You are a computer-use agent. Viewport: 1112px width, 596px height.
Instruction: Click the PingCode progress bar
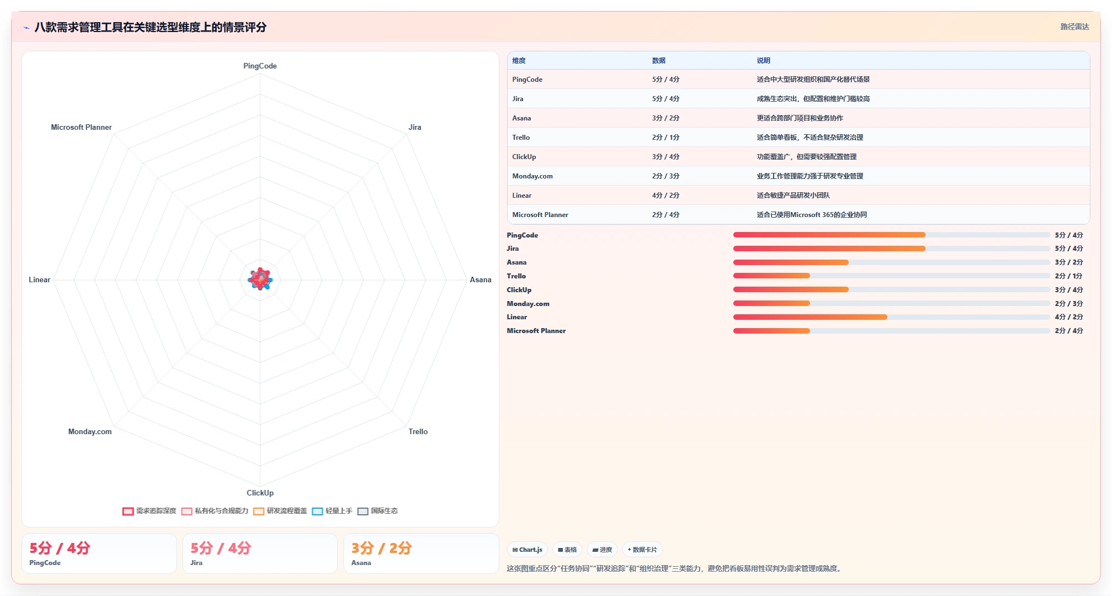click(x=891, y=235)
